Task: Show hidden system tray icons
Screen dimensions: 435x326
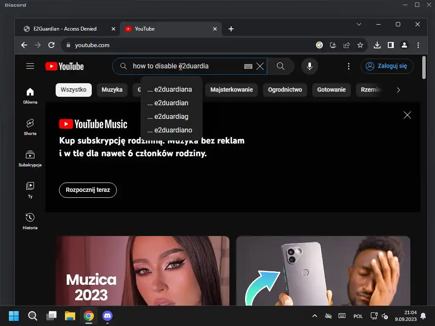Action: click(315, 316)
